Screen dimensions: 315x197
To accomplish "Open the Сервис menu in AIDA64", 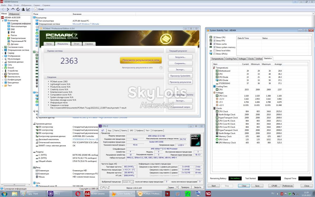I will pyautogui.click(x=37, y=5).
